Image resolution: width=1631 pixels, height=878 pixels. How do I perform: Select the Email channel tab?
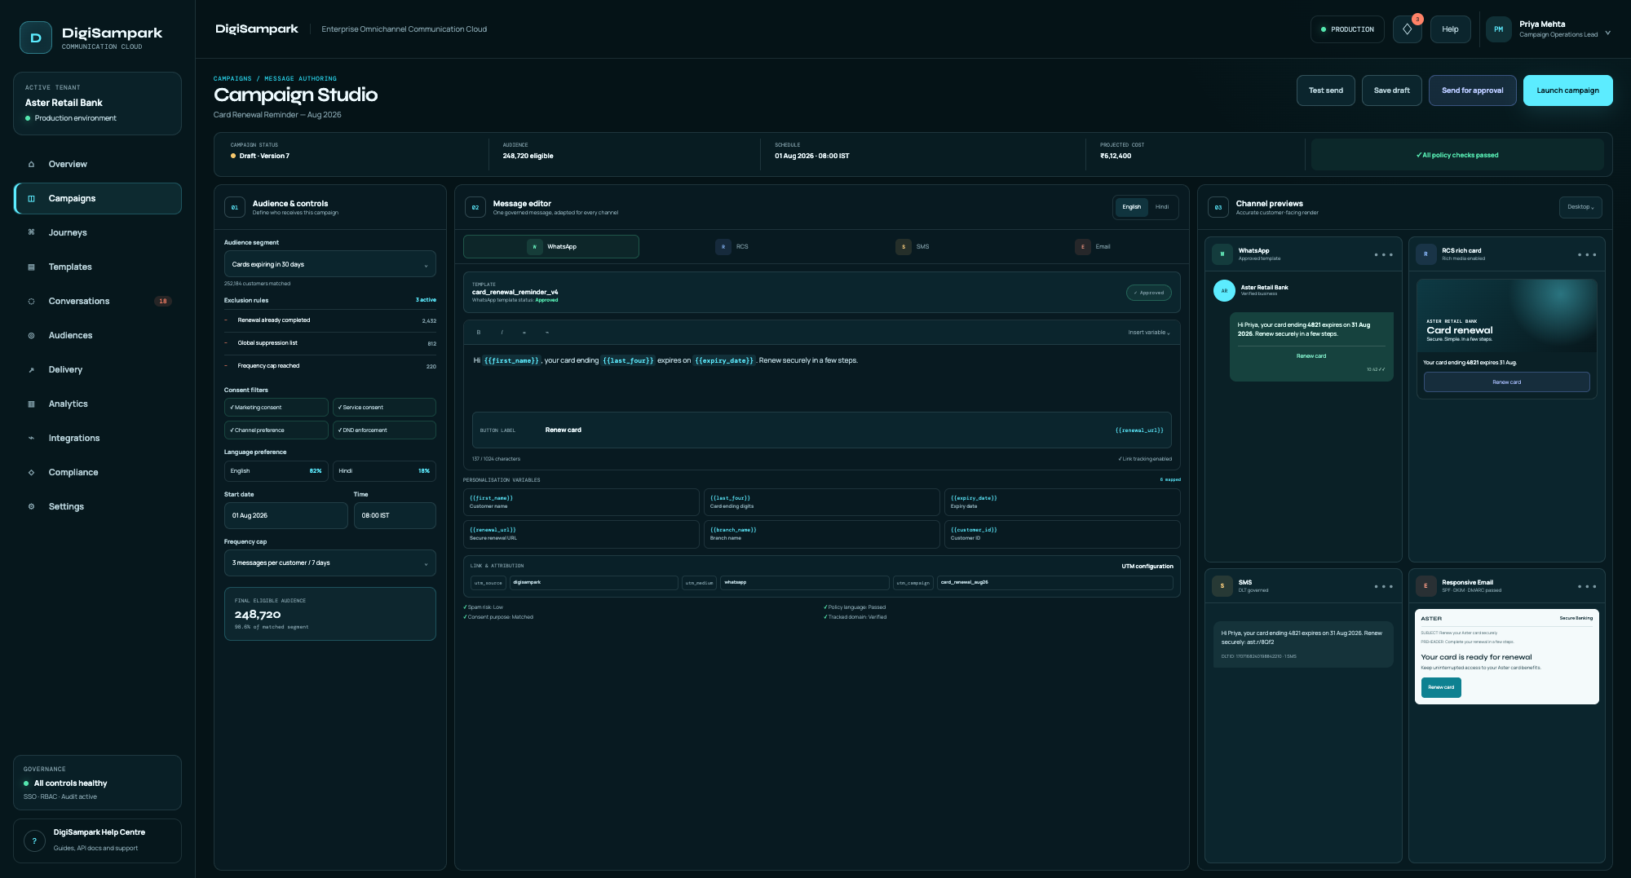pos(1092,247)
